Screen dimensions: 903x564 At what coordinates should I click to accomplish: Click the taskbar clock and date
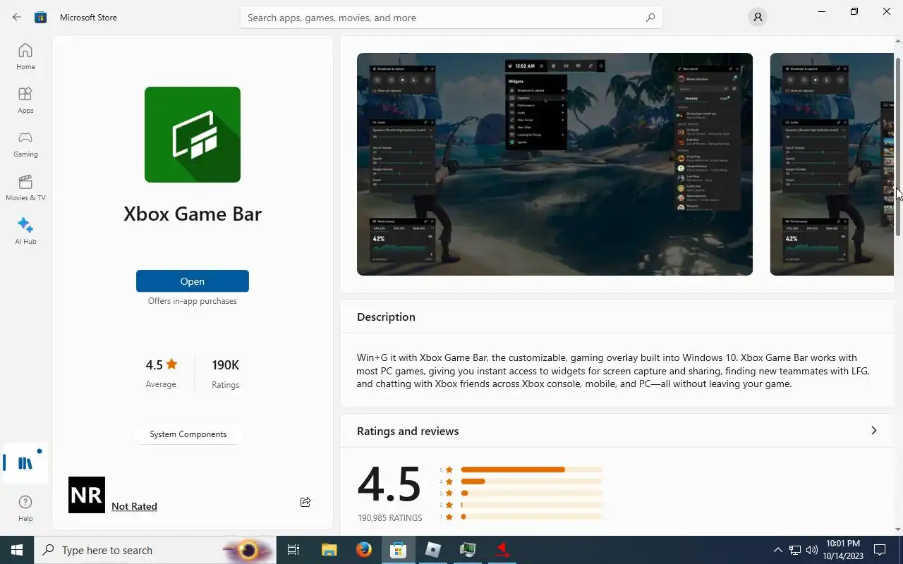[842, 550]
